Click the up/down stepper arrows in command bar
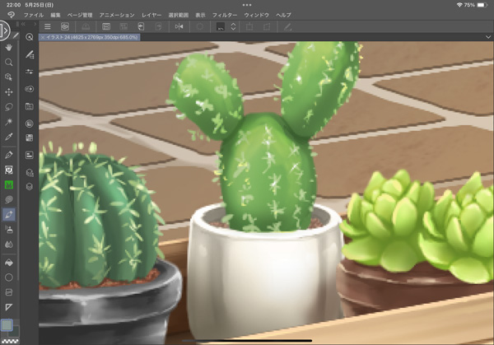 click(235, 27)
